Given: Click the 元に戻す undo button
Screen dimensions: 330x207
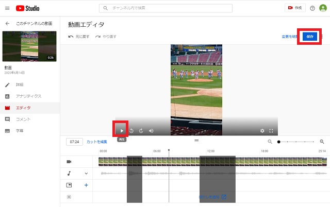Looking at the screenshot, I should click(x=79, y=37).
